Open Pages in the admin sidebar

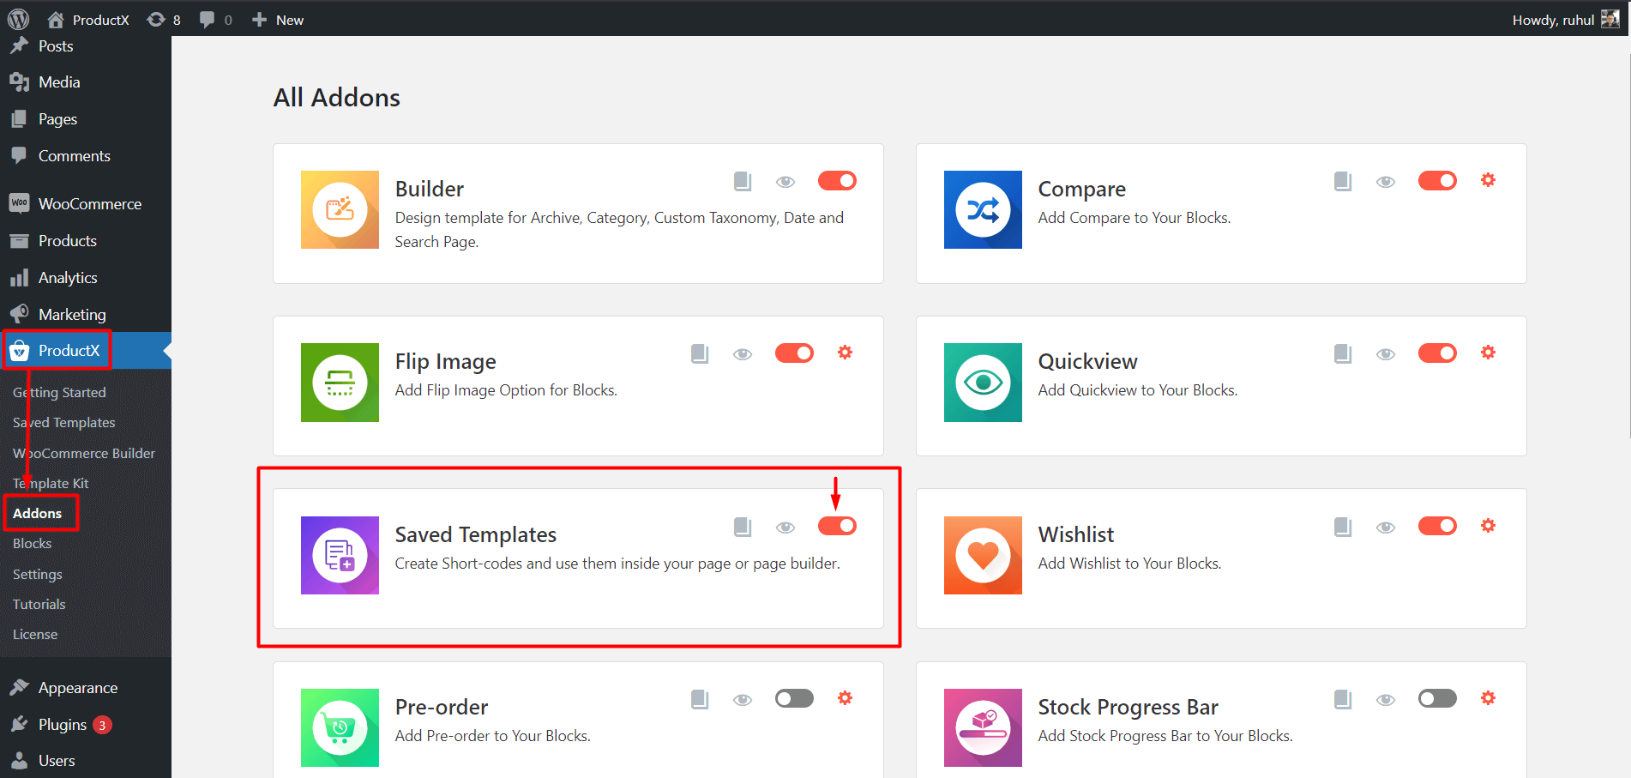point(86,119)
